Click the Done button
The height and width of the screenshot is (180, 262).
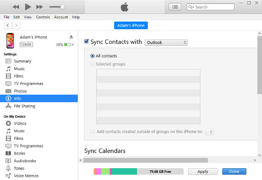click(234, 172)
